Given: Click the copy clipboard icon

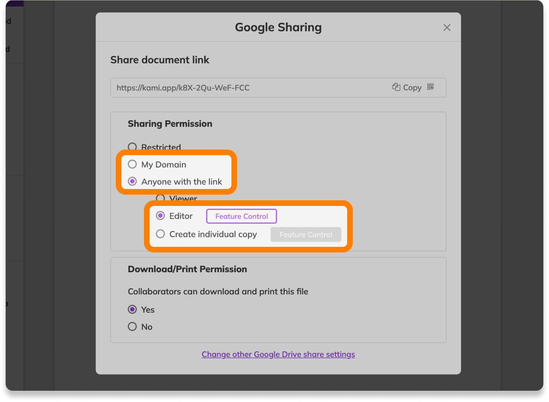Looking at the screenshot, I should (396, 87).
